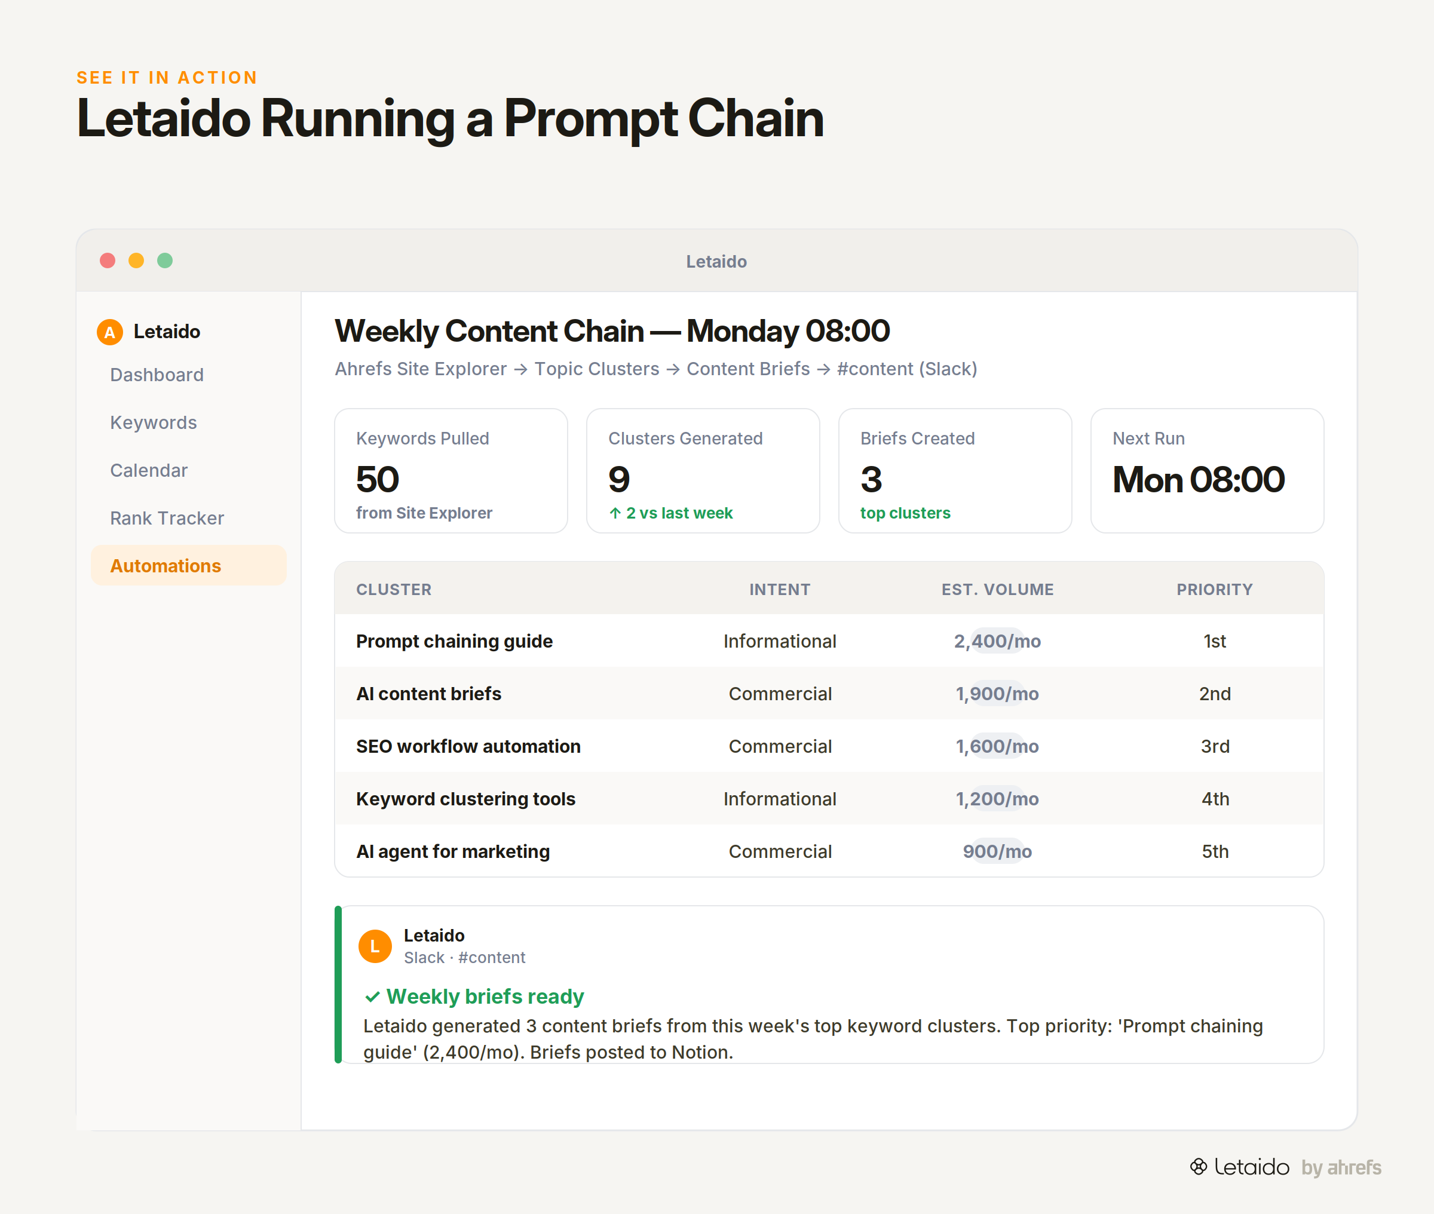Image resolution: width=1434 pixels, height=1214 pixels.
Task: Click the 'by ahrefs' footer text
Action: [1341, 1167]
